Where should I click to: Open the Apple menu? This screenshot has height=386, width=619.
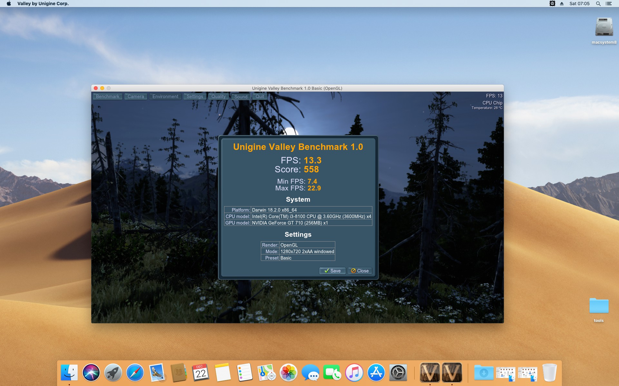(x=9, y=4)
